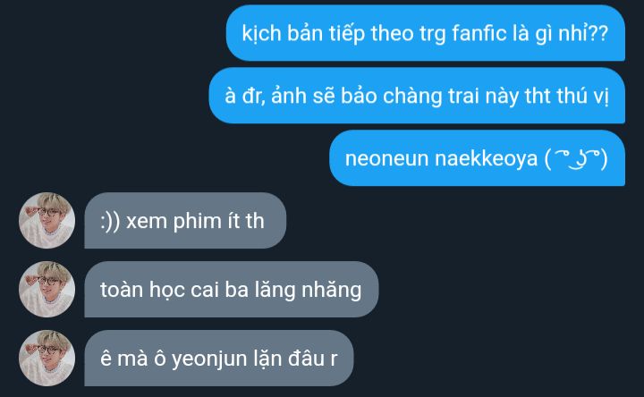Select the 'ê mà ô yeonjun lặn đâu r' bubble
Screen dimensions: 644x397
[219, 358]
